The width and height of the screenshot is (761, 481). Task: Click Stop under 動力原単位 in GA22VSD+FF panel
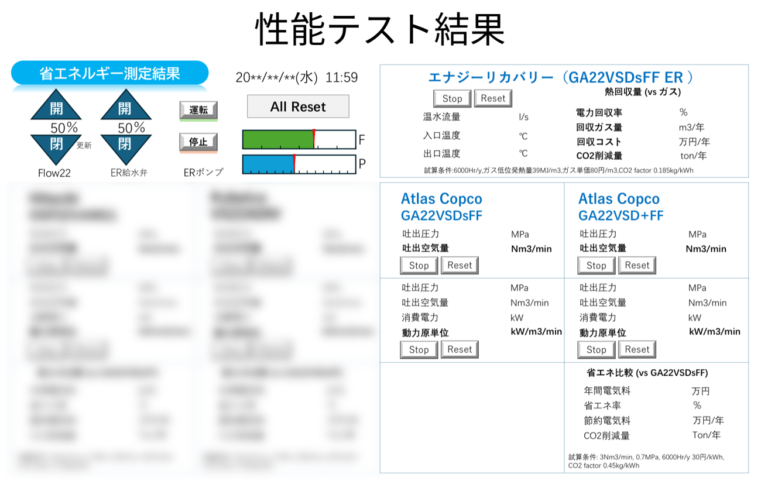tap(596, 349)
